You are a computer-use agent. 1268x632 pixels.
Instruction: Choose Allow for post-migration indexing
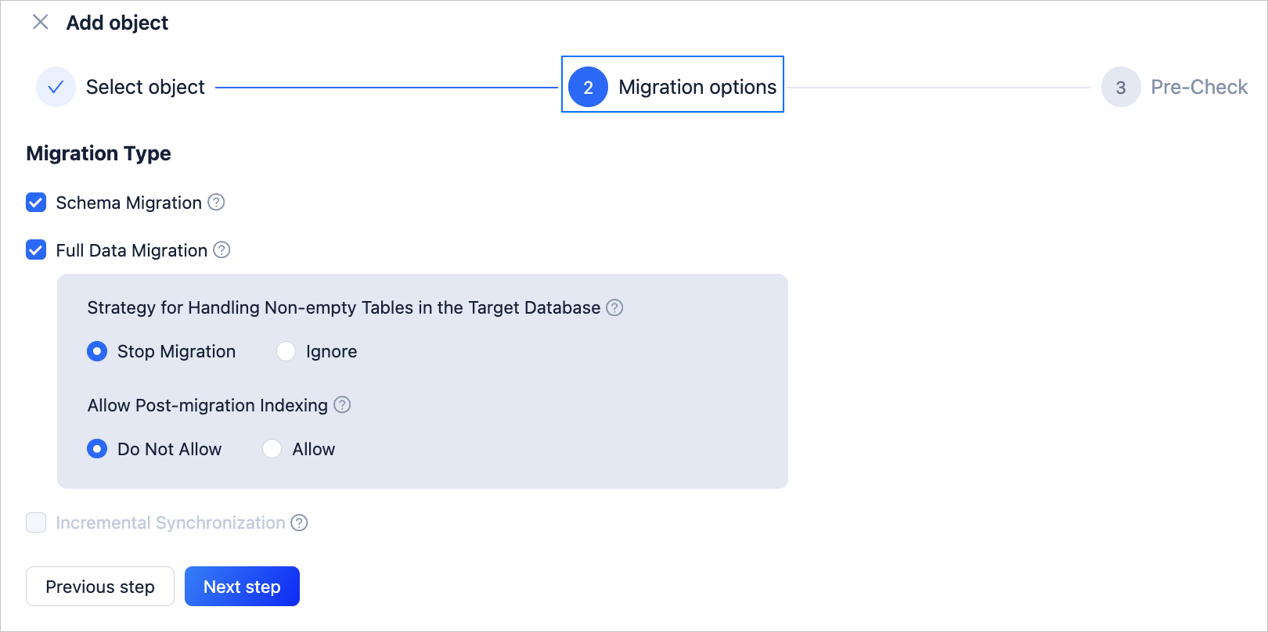click(x=272, y=449)
